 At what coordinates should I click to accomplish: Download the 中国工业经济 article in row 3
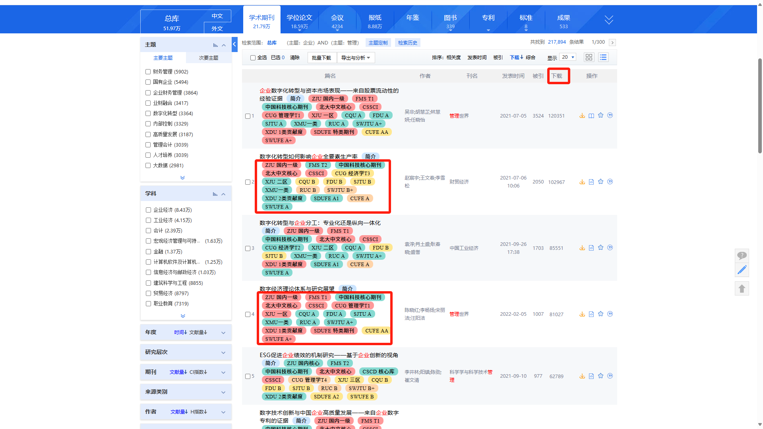(x=582, y=248)
